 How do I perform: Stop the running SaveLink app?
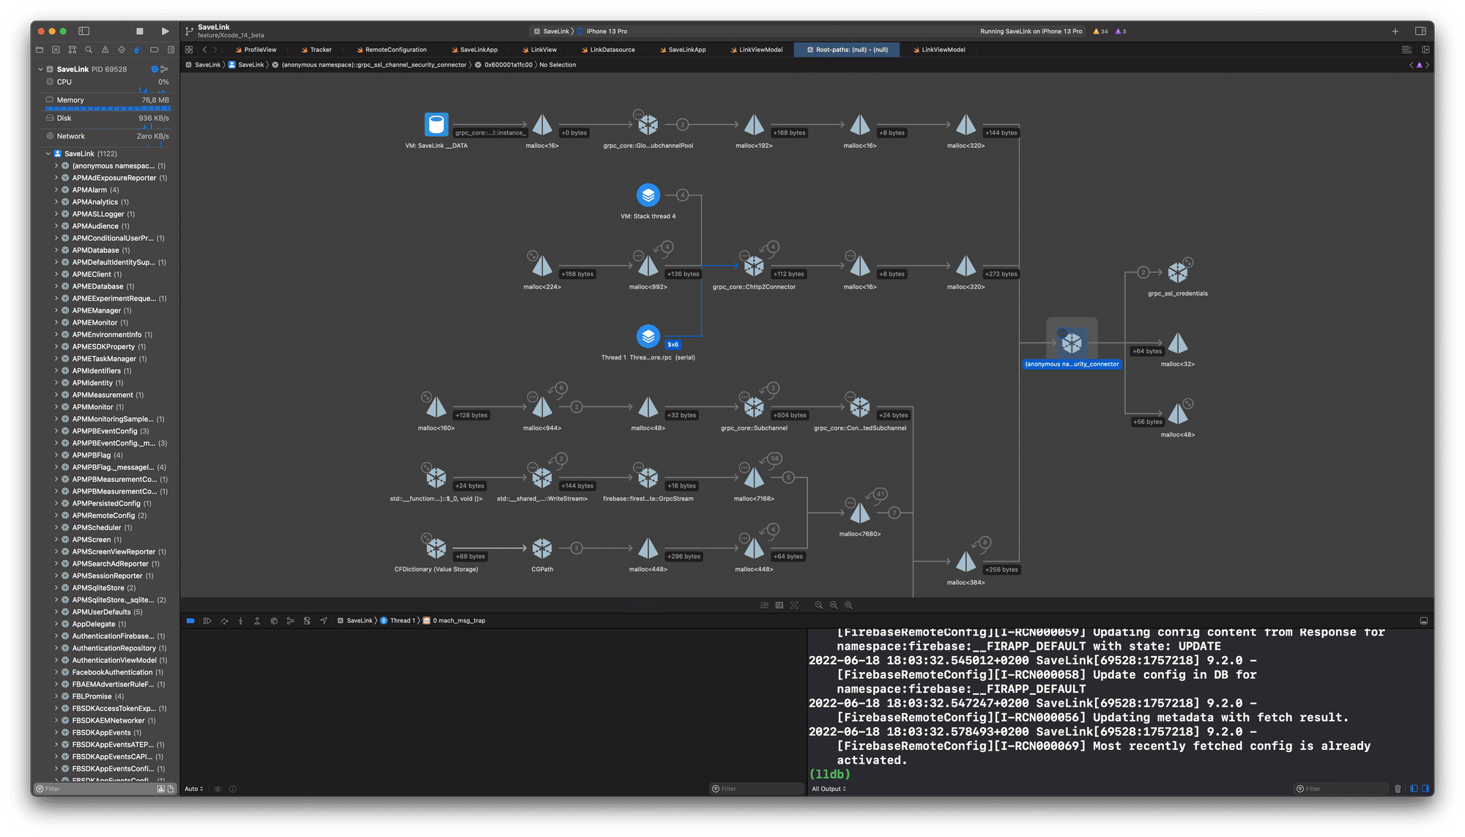point(140,31)
